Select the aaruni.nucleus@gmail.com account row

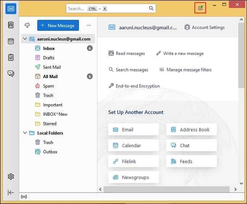[58, 39]
